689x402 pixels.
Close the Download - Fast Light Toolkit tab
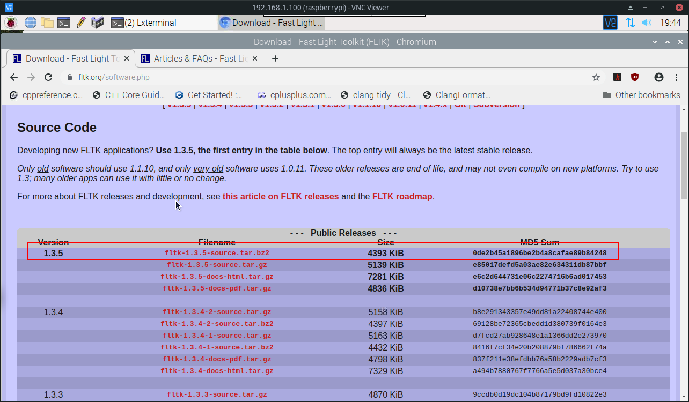tap(127, 59)
